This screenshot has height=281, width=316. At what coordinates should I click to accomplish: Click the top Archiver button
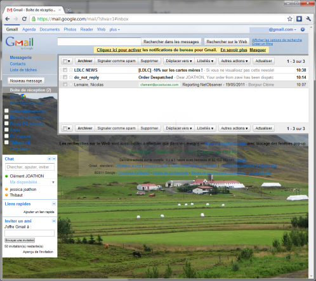(x=85, y=61)
